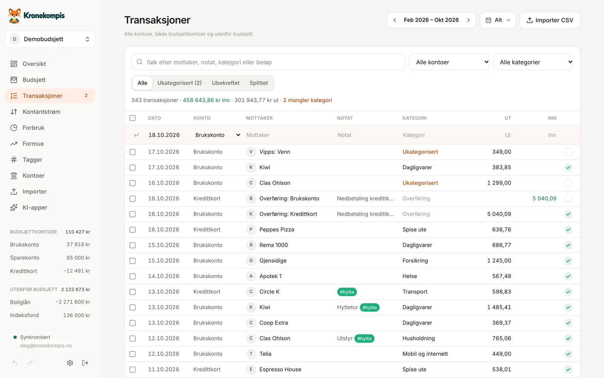604x378 pixels.
Task: Click the #hytta tag on Circle K row
Action: coord(347,292)
